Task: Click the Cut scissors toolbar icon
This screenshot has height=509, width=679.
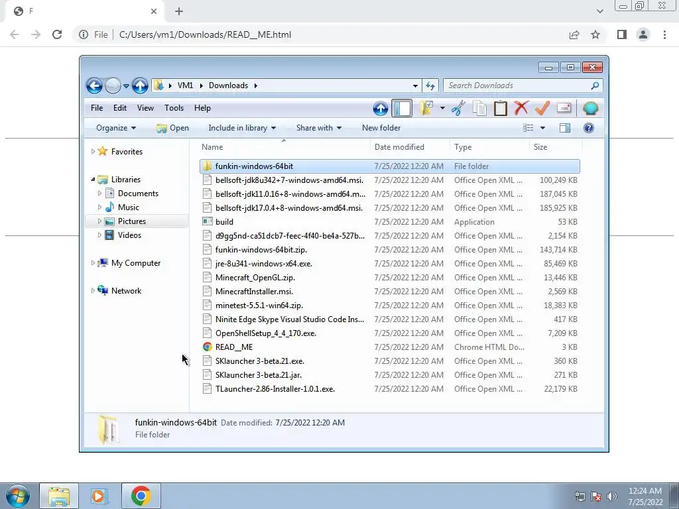Action: click(x=458, y=108)
